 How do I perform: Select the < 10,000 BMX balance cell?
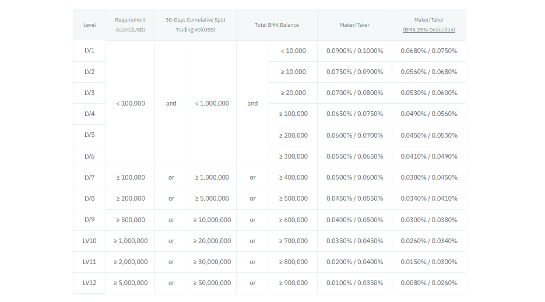(x=293, y=51)
